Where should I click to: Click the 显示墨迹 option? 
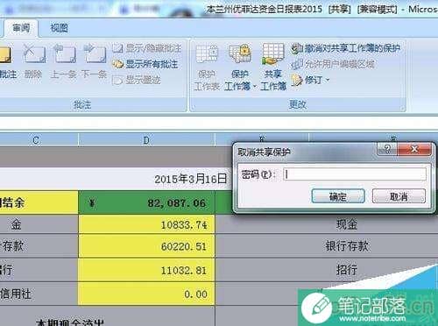(137, 80)
